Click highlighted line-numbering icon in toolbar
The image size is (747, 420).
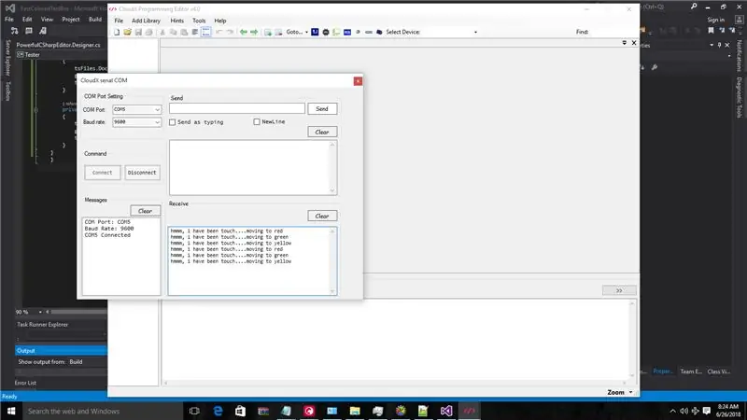click(205, 32)
